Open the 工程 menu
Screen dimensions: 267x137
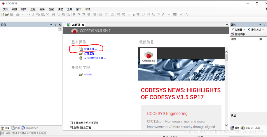[33, 9]
